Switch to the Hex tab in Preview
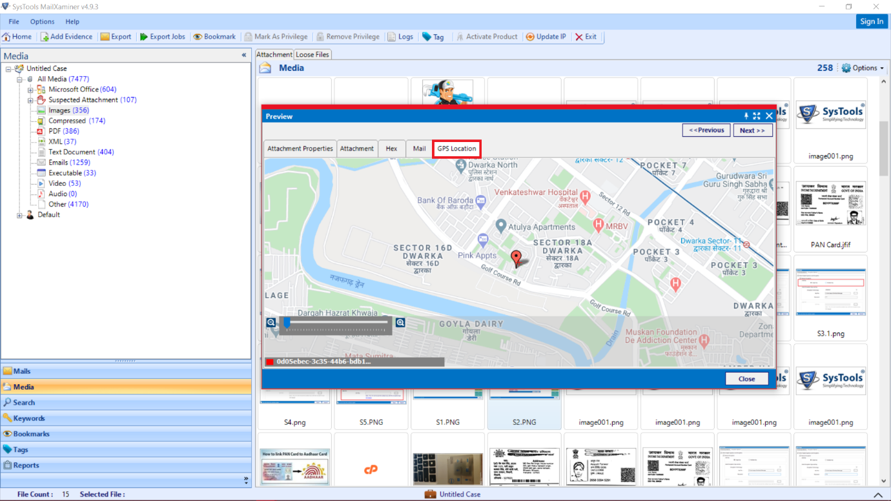The image size is (891, 501). [391, 148]
